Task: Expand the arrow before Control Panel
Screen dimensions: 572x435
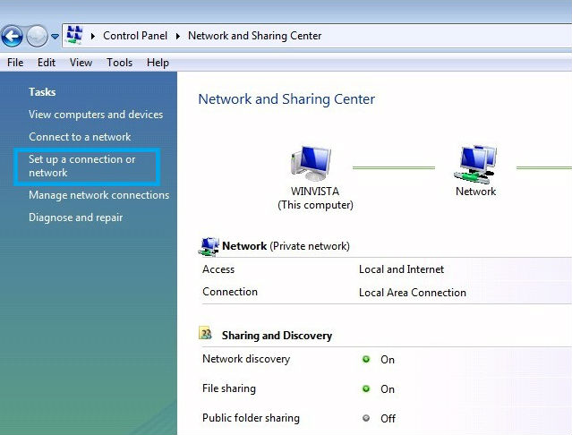Action: pos(93,36)
